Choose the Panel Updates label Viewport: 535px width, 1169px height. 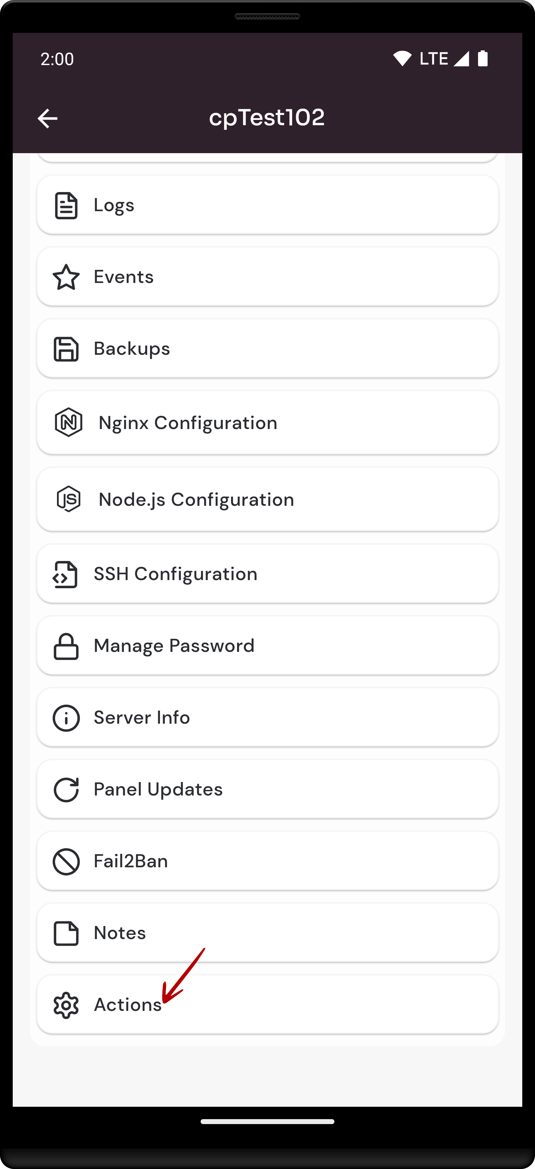[x=158, y=789]
